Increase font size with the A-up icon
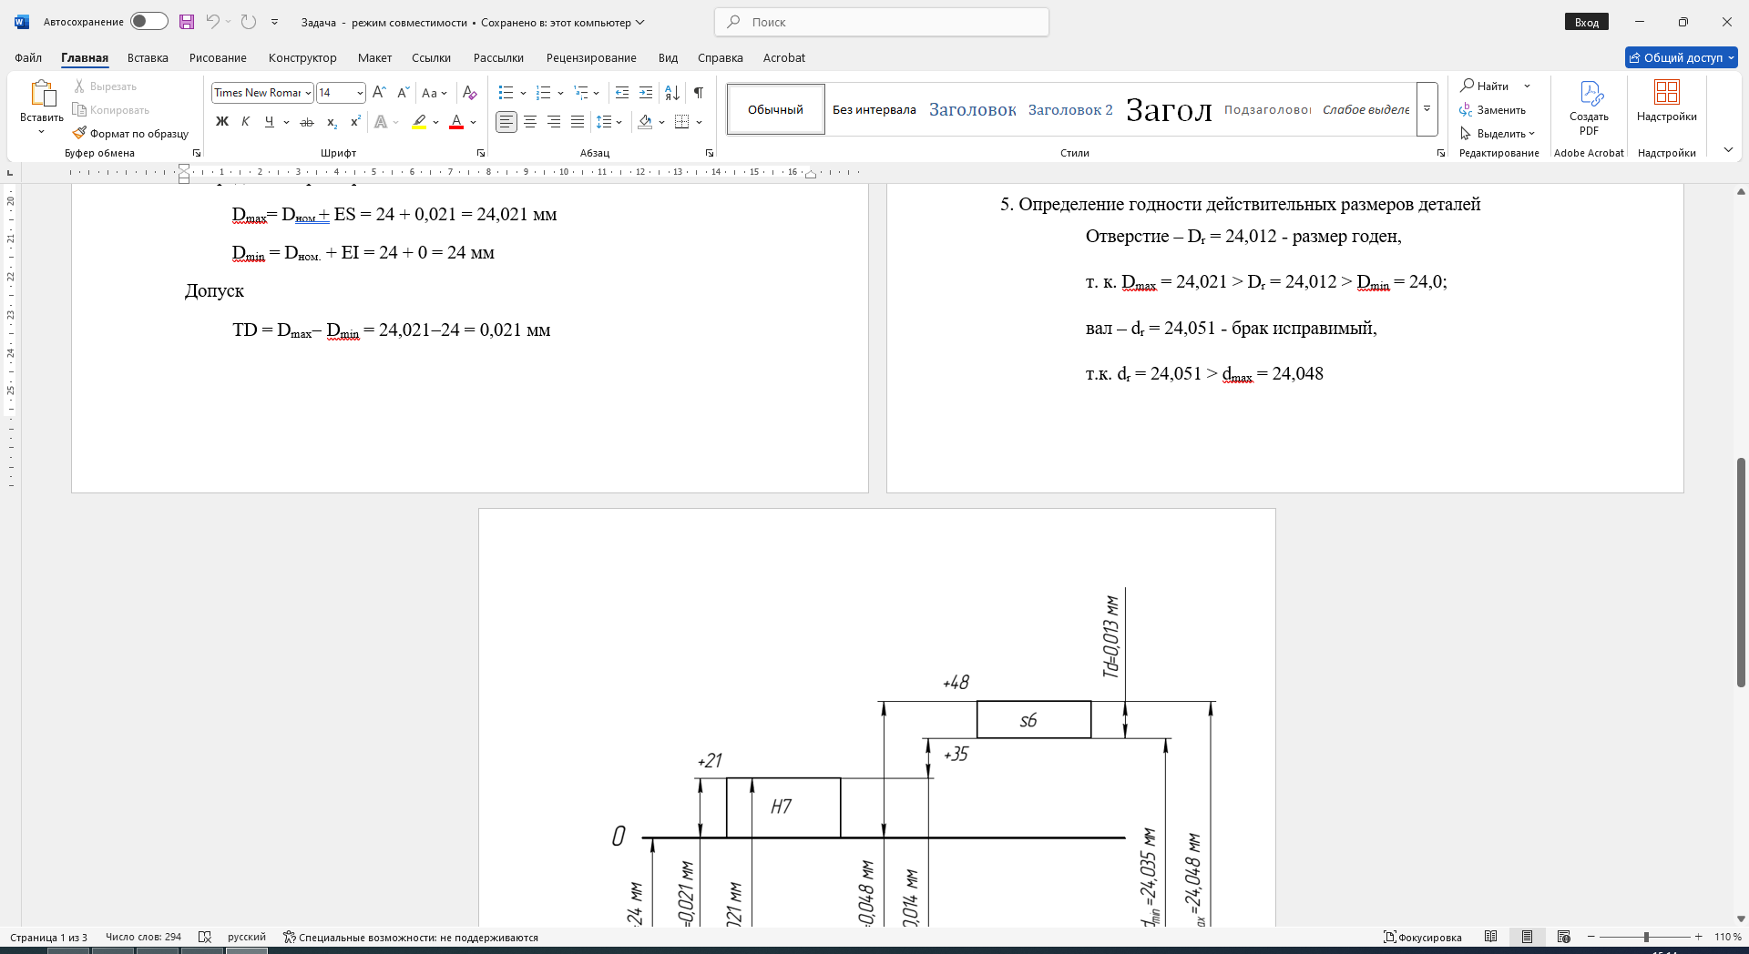The width and height of the screenshot is (1749, 954). [x=380, y=93]
